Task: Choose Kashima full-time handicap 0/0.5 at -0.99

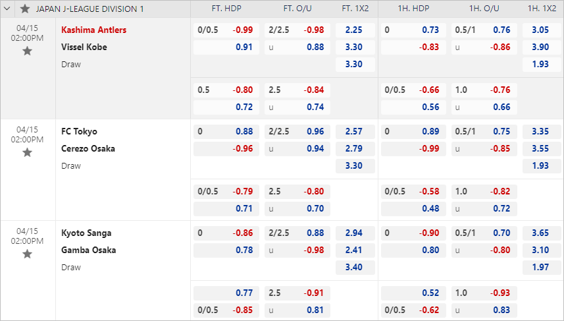Action: pyautogui.click(x=226, y=30)
